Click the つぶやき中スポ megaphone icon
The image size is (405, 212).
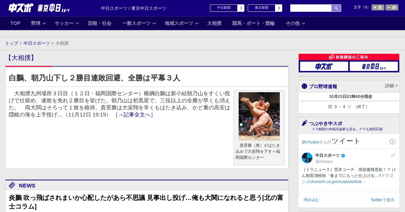[x=305, y=123]
